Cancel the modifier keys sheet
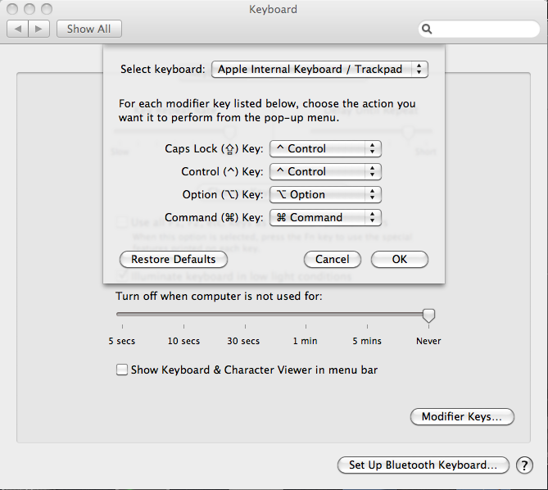Screen dimensions: 548x490 tap(332, 259)
